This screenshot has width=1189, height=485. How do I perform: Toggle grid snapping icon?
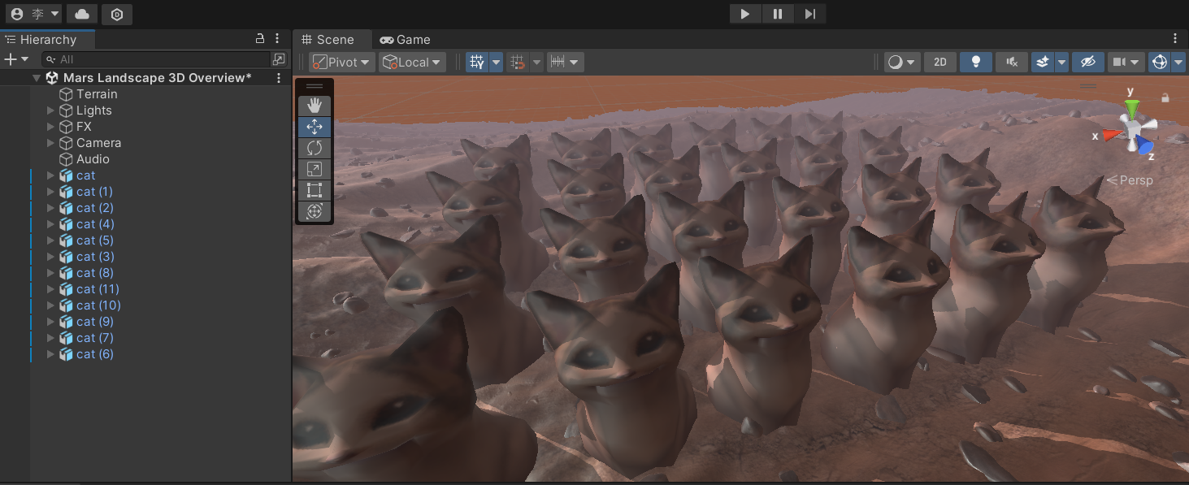pyautogui.click(x=518, y=62)
